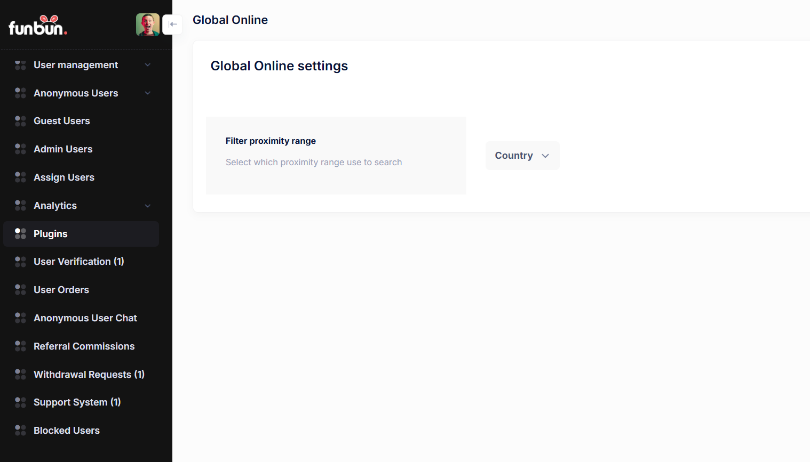Click the icon beside Assign Users
The width and height of the screenshot is (810, 462).
[x=20, y=177]
